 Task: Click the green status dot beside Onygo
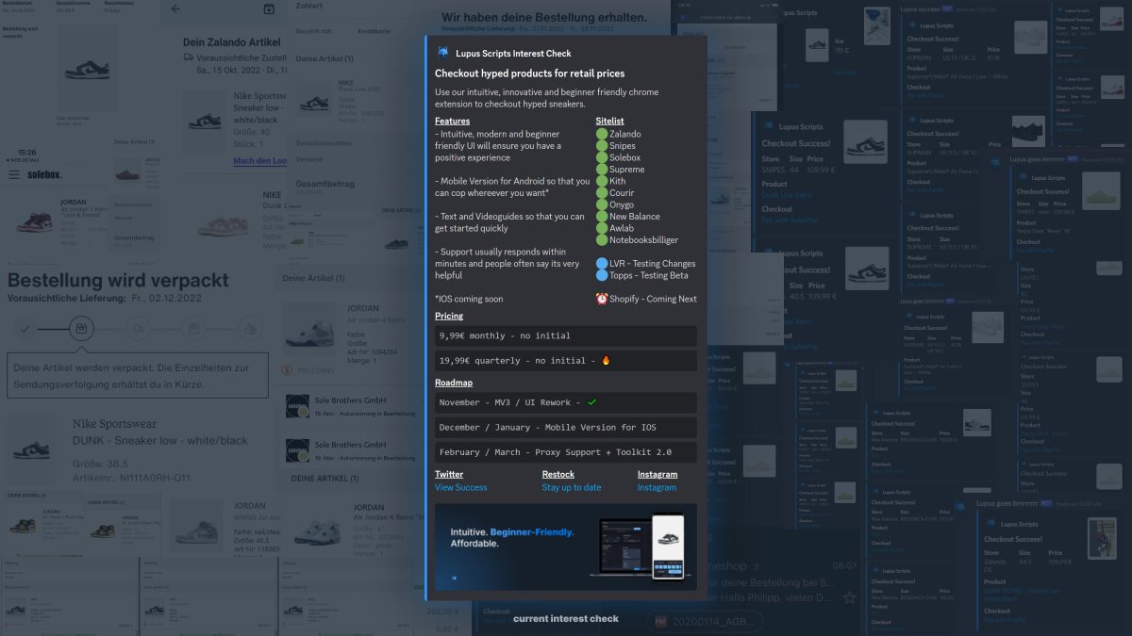point(602,204)
